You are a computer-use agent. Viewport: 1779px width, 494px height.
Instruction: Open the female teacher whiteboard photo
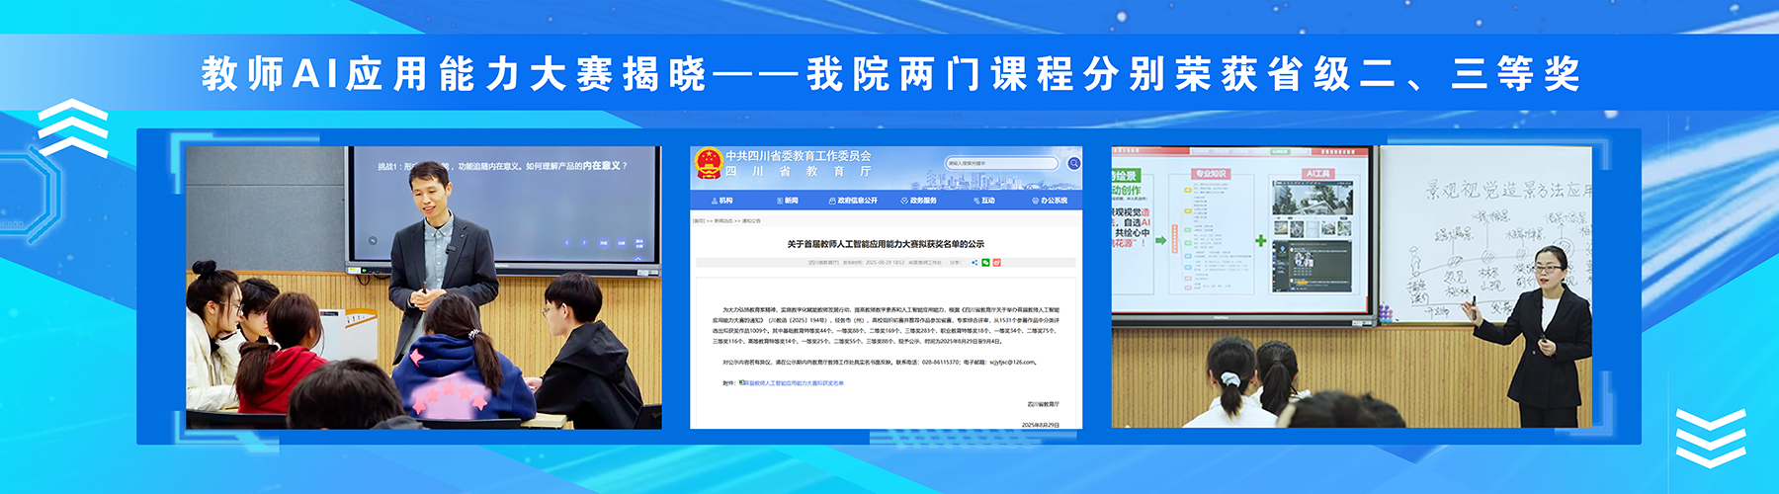(1352, 288)
